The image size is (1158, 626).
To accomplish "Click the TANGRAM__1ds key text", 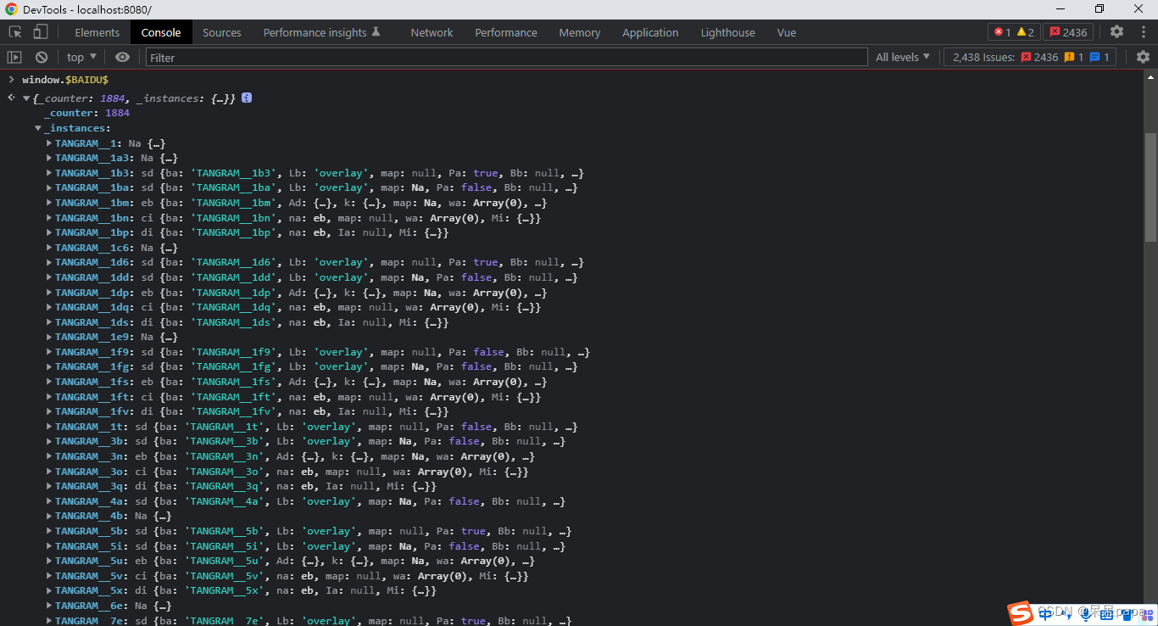I will pos(94,322).
